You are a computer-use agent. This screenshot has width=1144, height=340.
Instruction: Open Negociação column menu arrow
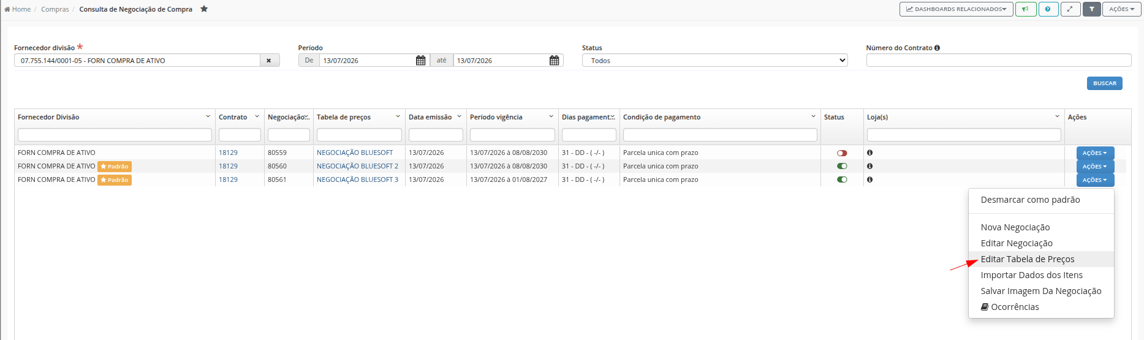pos(306,116)
